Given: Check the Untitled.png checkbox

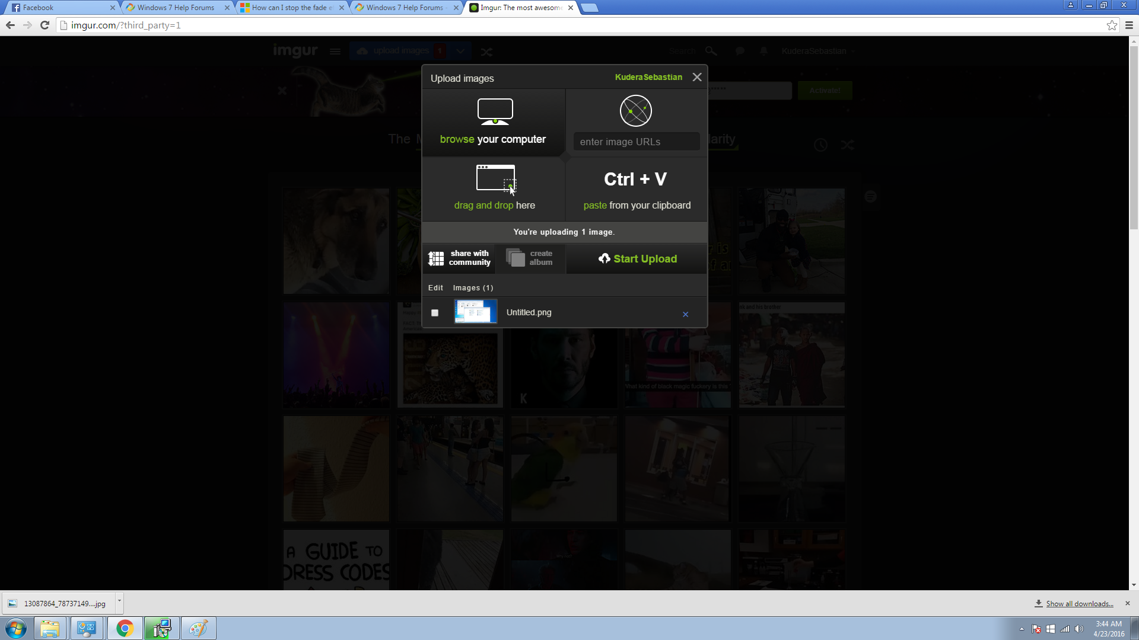Looking at the screenshot, I should [435, 313].
